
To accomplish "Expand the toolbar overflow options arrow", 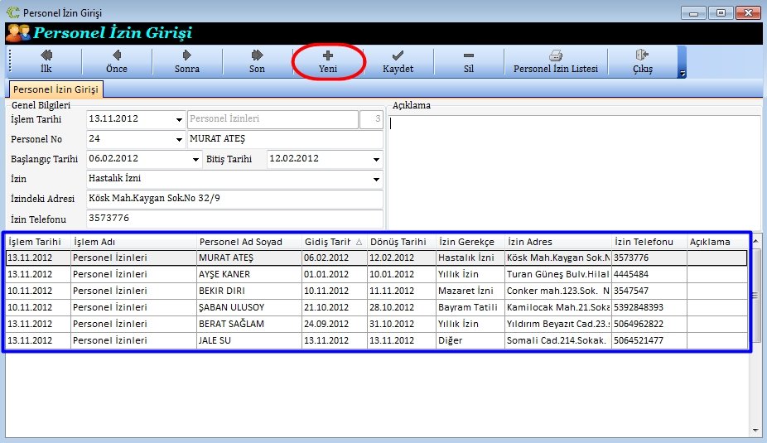I will [683, 74].
